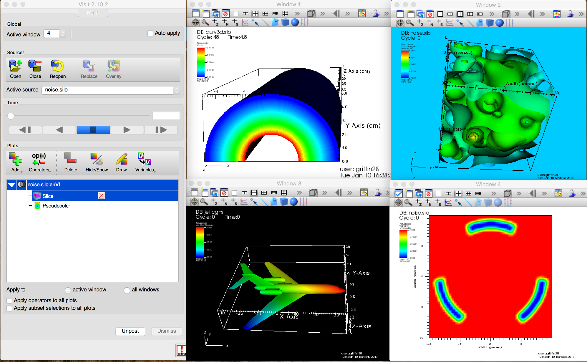
Task: Click the paintbrush invert-background icon in Window 2
Action: click(557, 14)
